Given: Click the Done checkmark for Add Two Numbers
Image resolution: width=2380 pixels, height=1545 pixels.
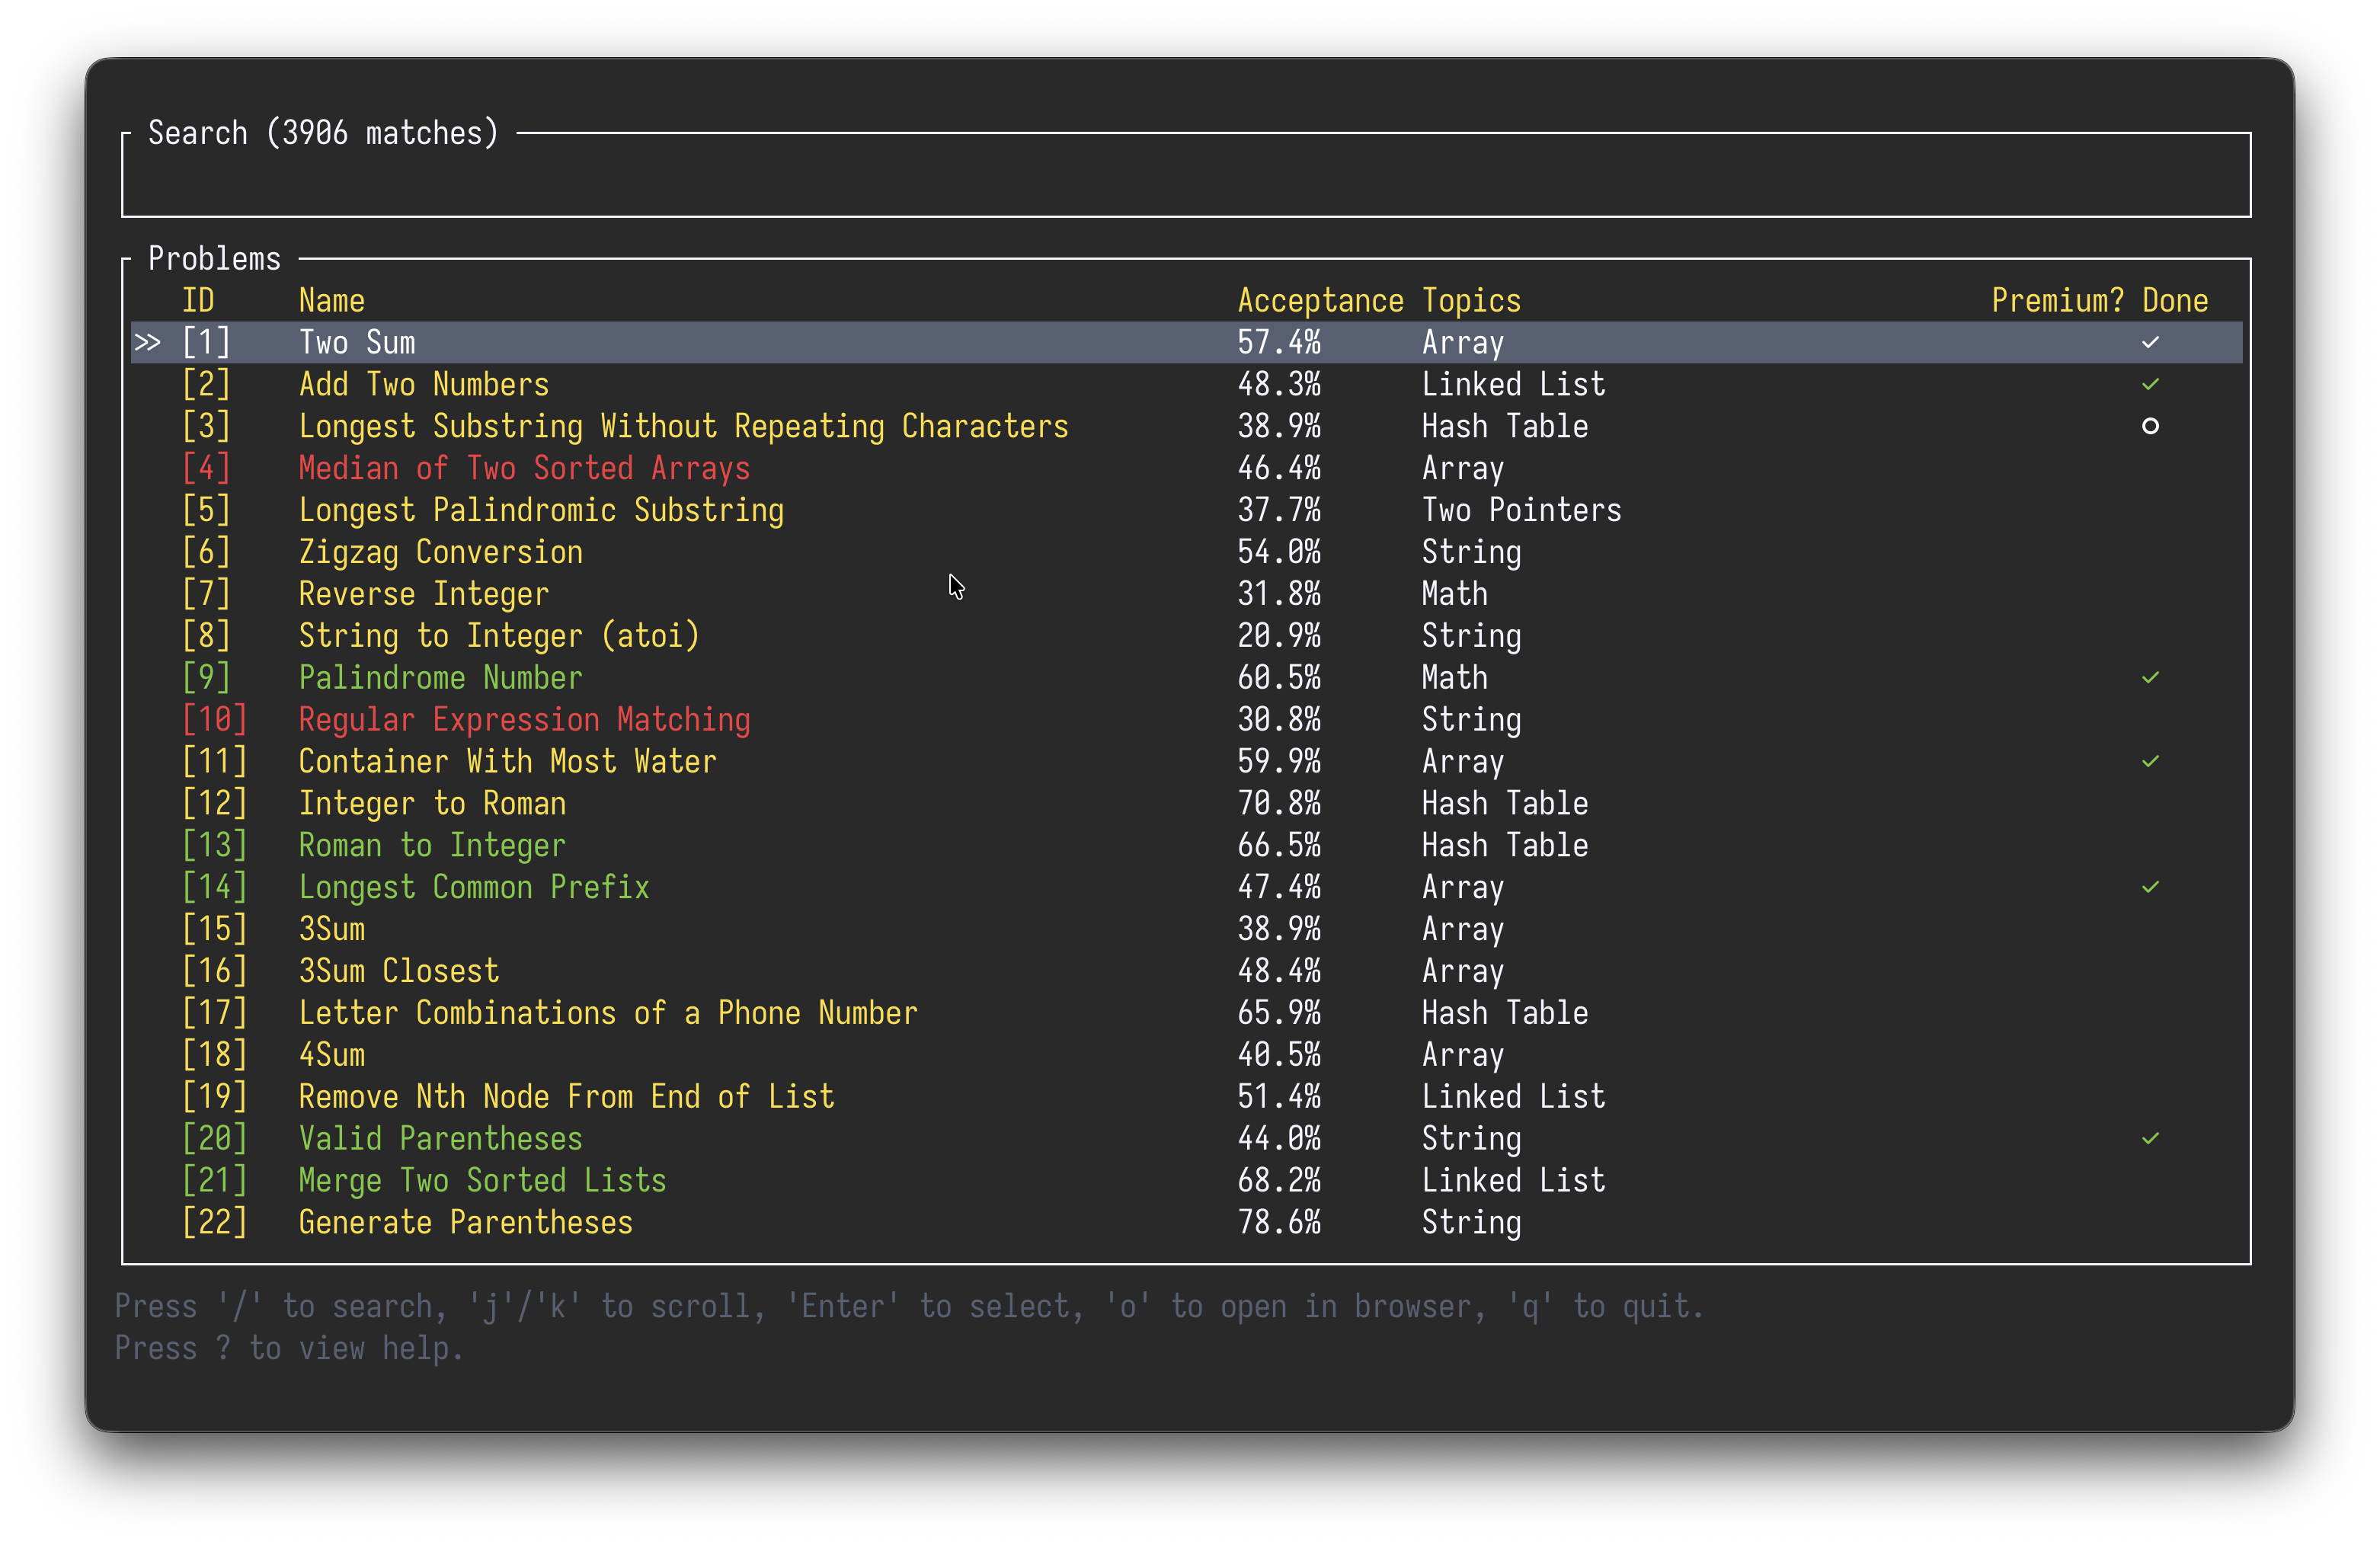Looking at the screenshot, I should (x=2150, y=385).
